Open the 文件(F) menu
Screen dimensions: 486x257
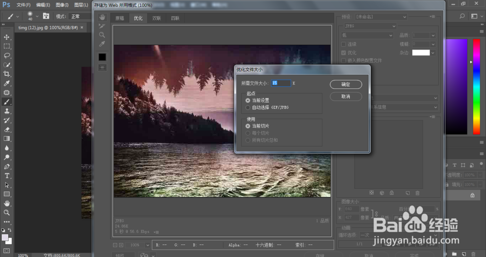click(23, 5)
